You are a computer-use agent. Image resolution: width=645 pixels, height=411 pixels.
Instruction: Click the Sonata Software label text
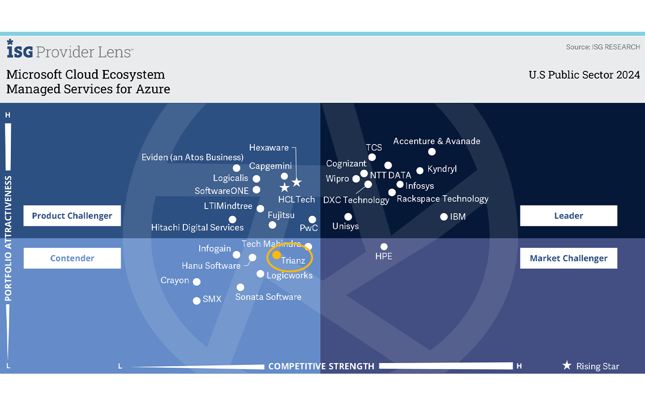268,297
